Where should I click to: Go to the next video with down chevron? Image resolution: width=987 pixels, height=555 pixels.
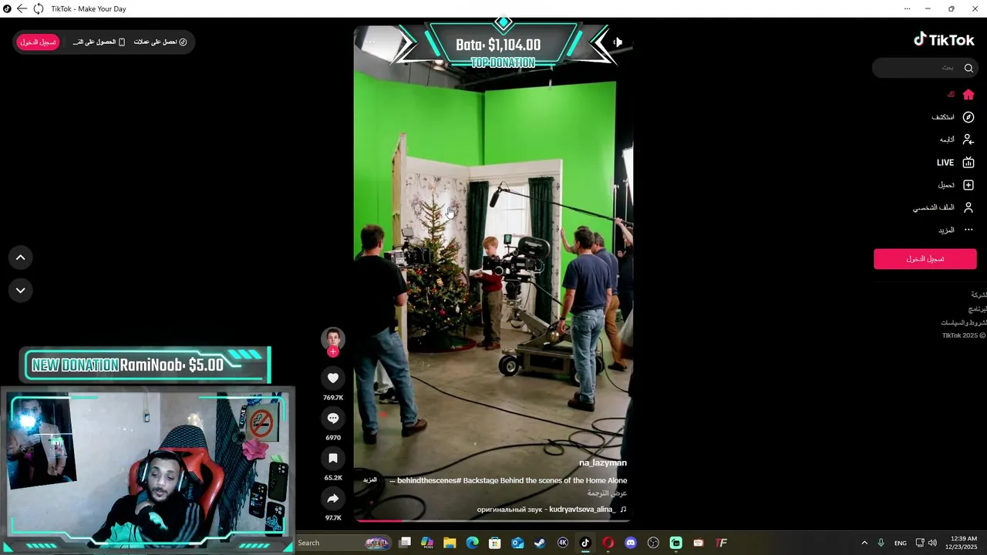21,291
